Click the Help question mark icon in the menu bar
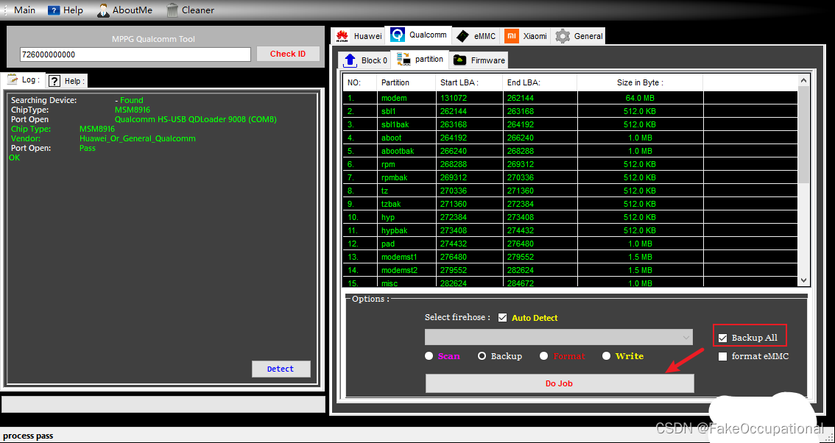Viewport: 835px width, 443px height. coord(54,10)
